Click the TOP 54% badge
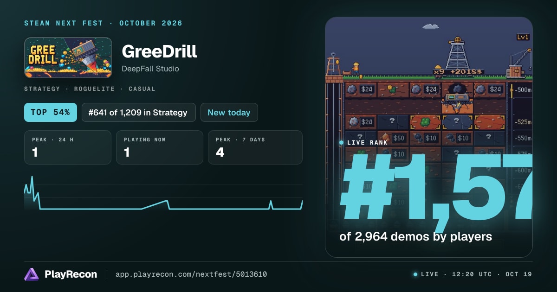The height and width of the screenshot is (292, 557). coord(51,112)
